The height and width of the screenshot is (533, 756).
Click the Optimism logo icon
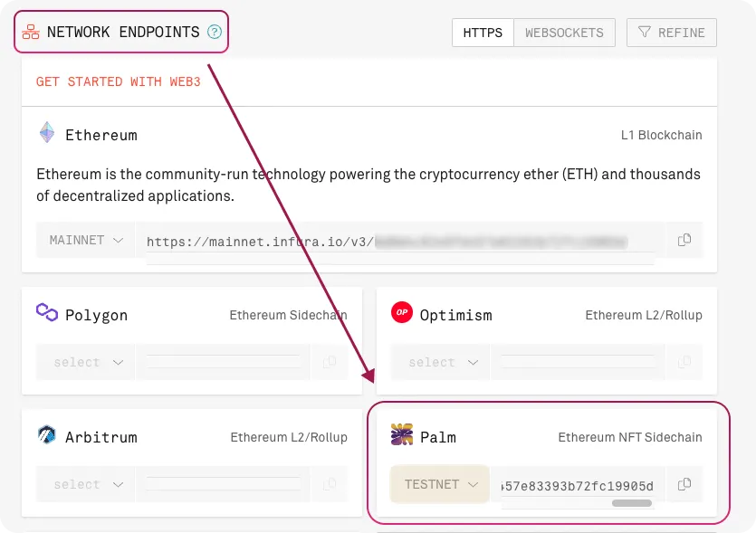point(401,313)
